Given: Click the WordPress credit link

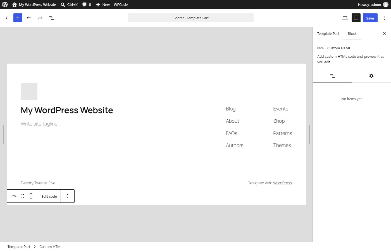Looking at the screenshot, I should tap(283, 183).
